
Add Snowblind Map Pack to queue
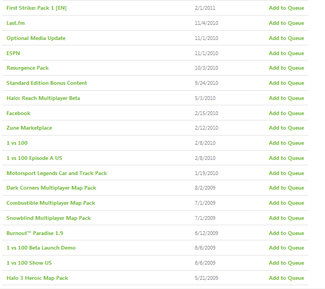click(287, 218)
